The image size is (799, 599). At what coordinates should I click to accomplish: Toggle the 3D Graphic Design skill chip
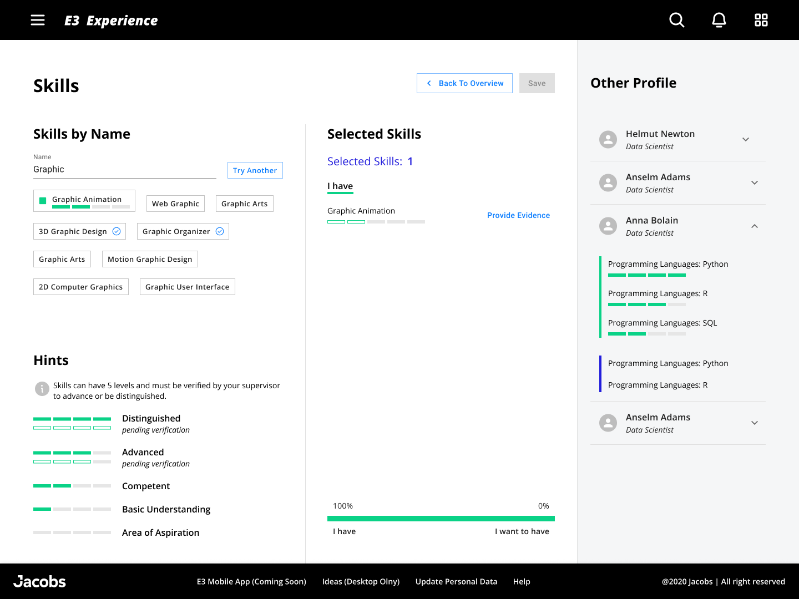79,231
